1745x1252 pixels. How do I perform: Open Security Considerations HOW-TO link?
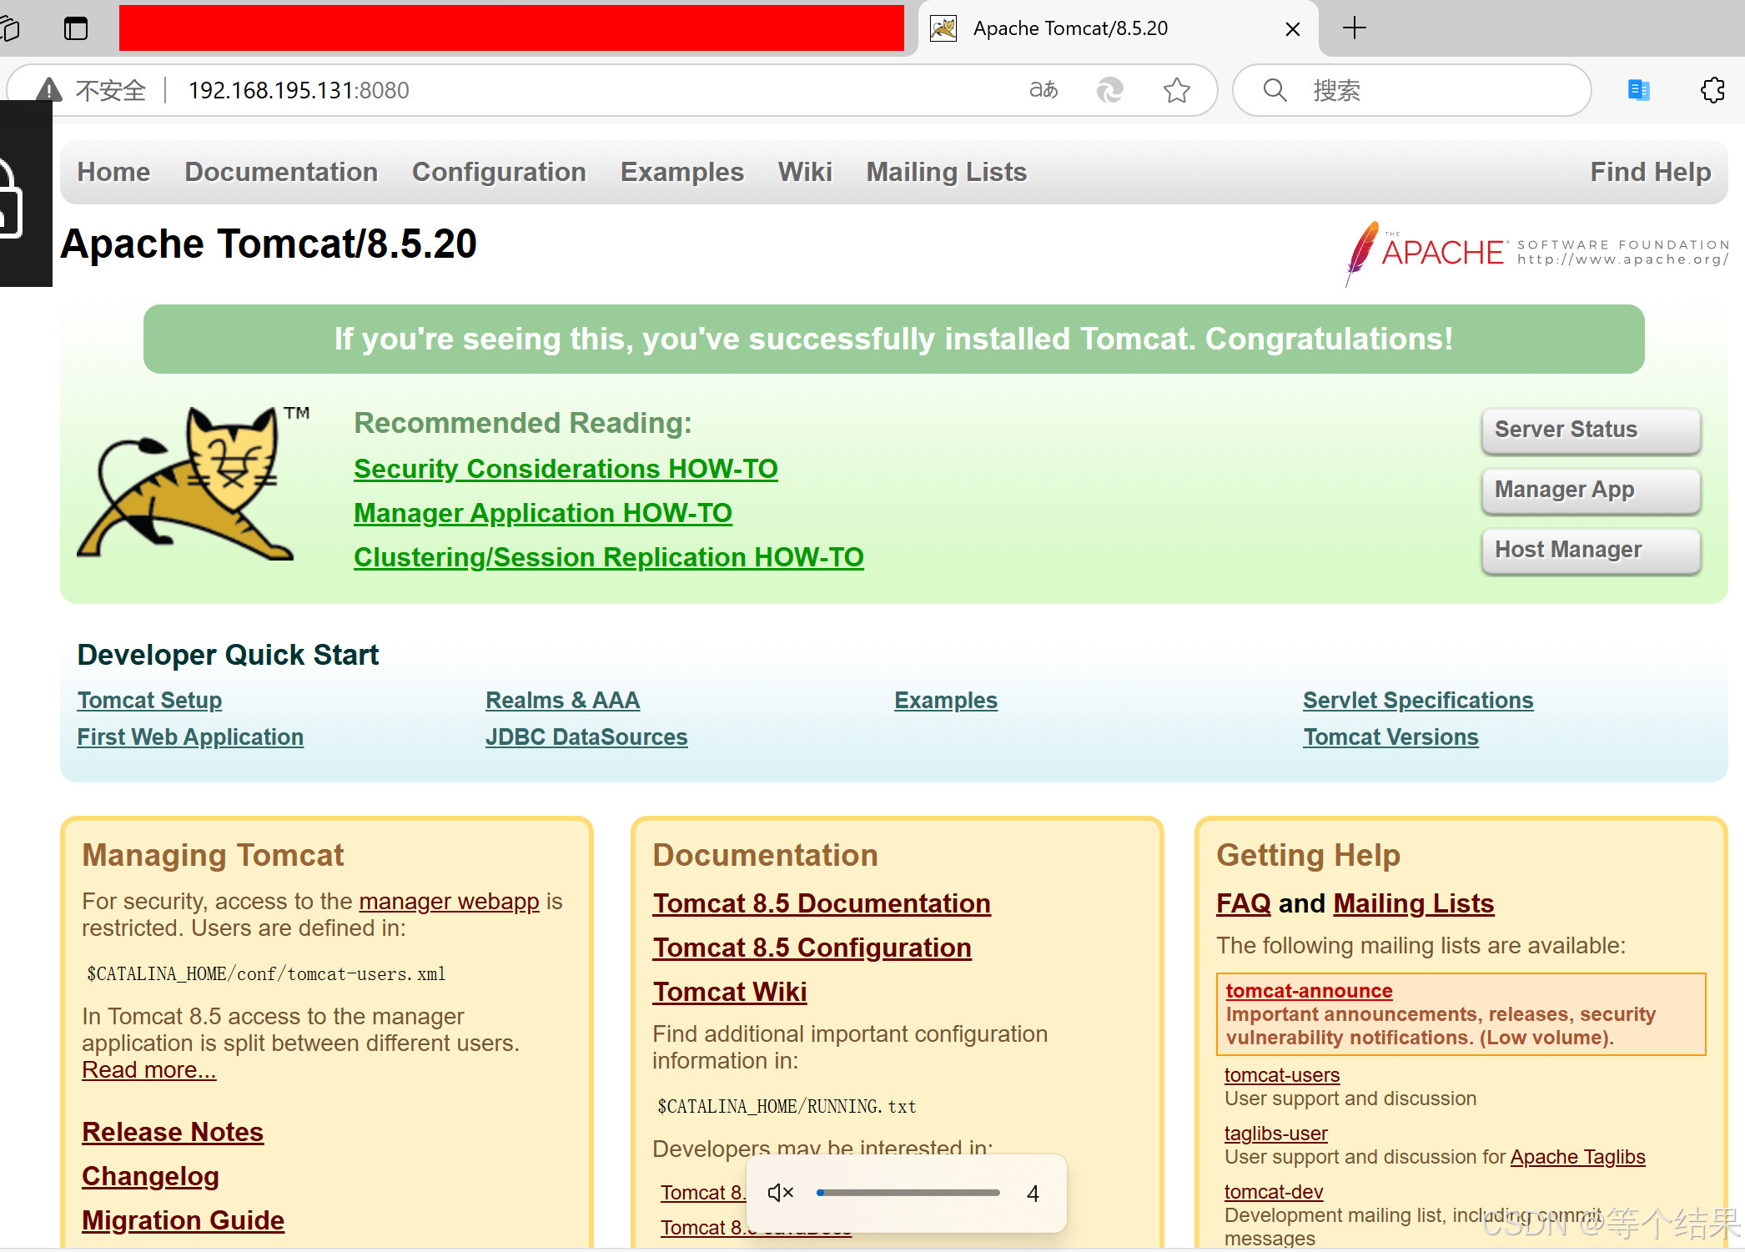tap(566, 469)
